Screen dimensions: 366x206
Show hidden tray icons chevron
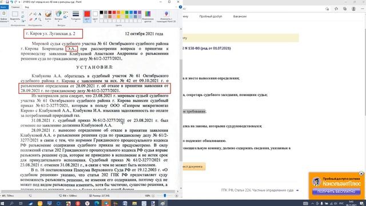pos(313,204)
